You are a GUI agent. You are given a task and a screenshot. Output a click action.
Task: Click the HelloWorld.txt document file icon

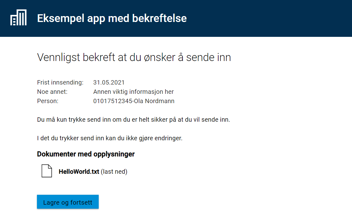pyautogui.click(x=47, y=171)
